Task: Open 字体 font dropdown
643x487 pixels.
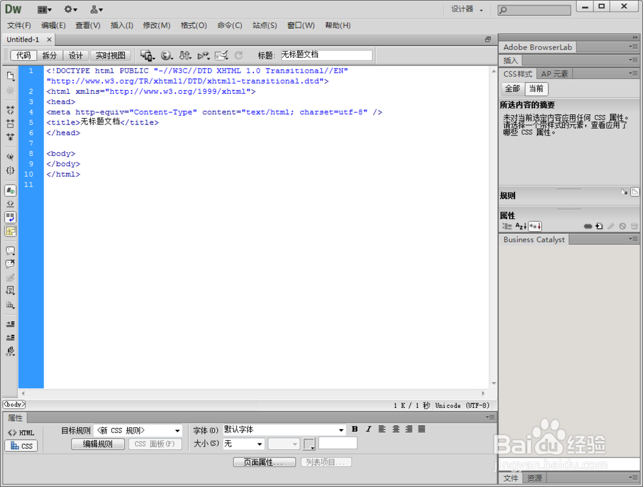Action: (x=284, y=430)
